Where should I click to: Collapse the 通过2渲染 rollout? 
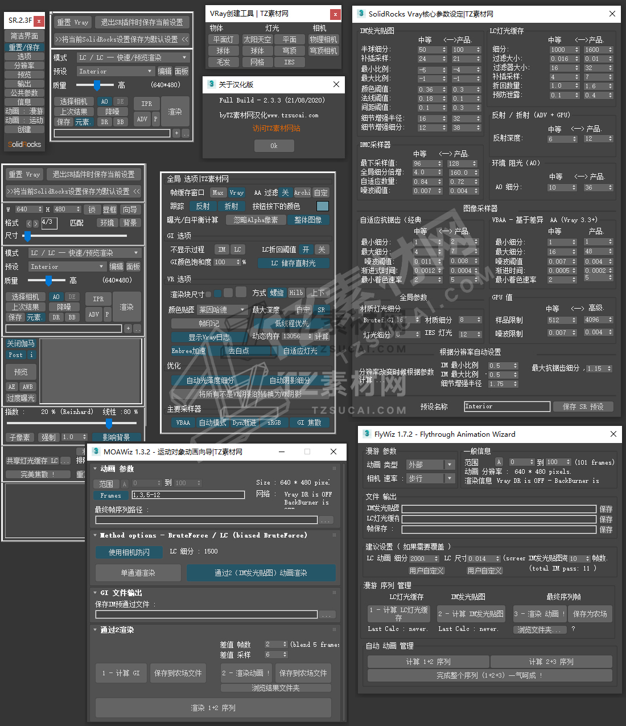[95, 630]
